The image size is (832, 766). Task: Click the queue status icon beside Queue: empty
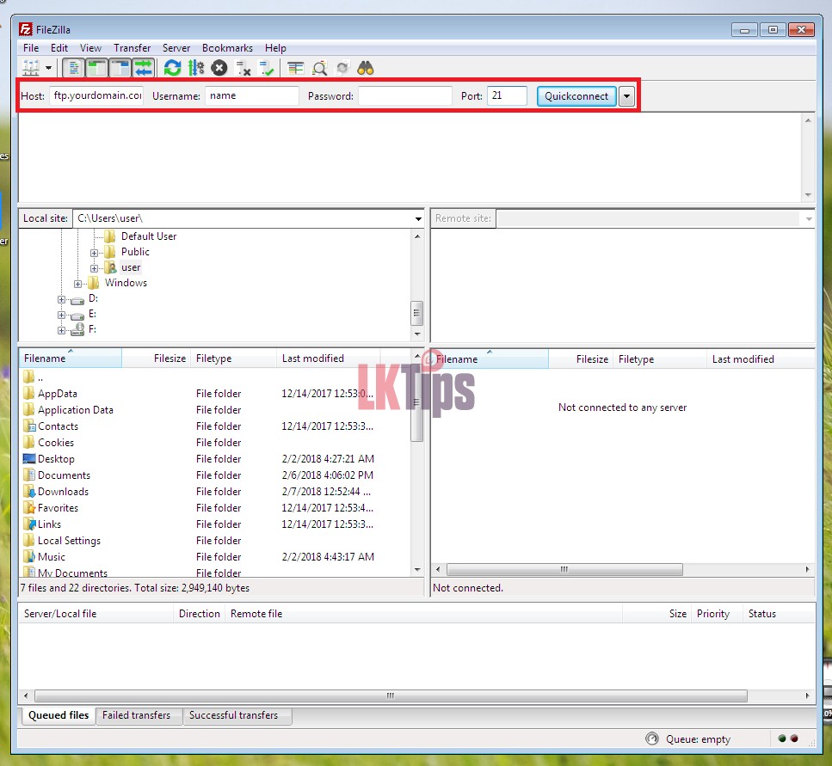[652, 738]
